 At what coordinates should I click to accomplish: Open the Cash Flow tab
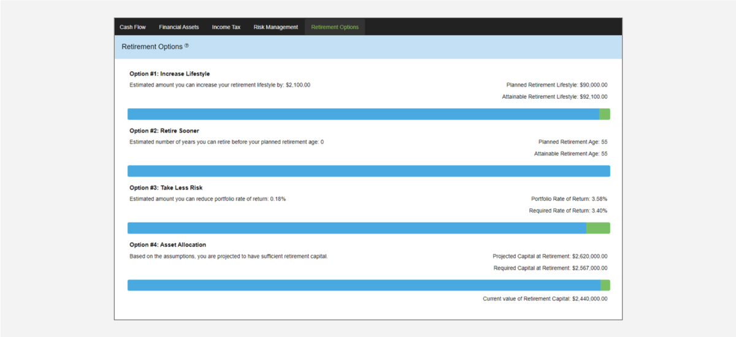[132, 27]
